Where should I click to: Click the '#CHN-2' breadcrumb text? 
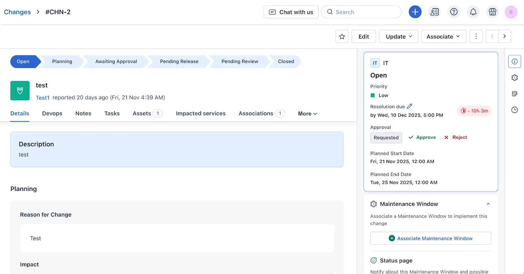click(58, 12)
